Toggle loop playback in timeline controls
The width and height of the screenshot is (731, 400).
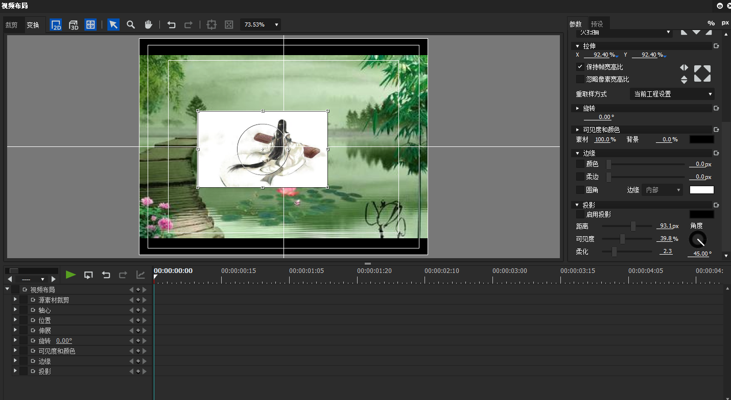(x=88, y=275)
